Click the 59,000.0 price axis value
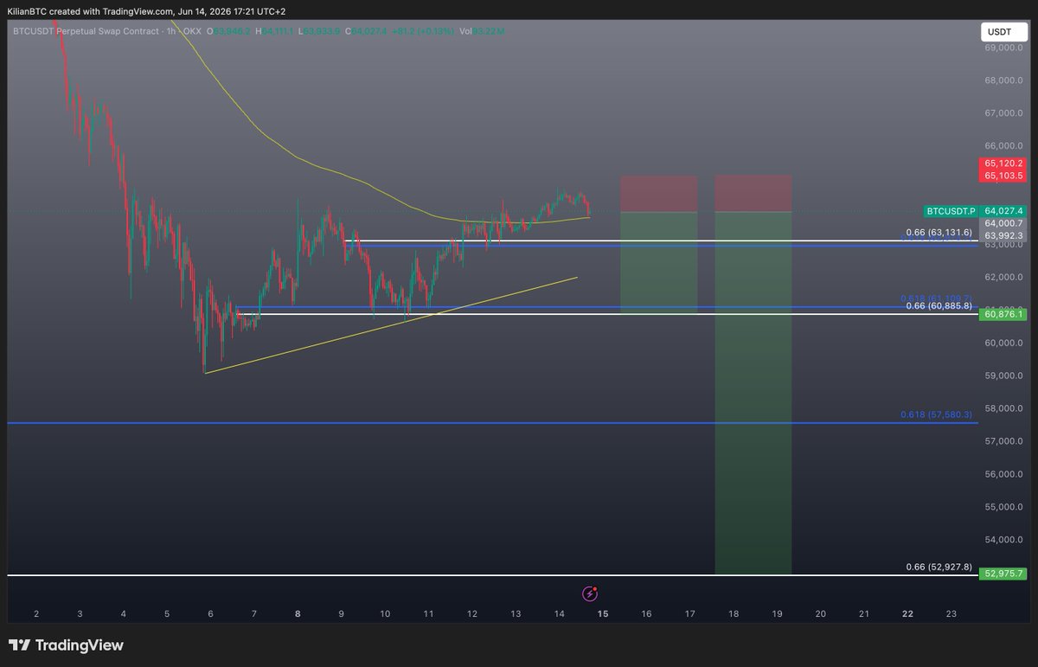The width and height of the screenshot is (1038, 667). point(1003,375)
